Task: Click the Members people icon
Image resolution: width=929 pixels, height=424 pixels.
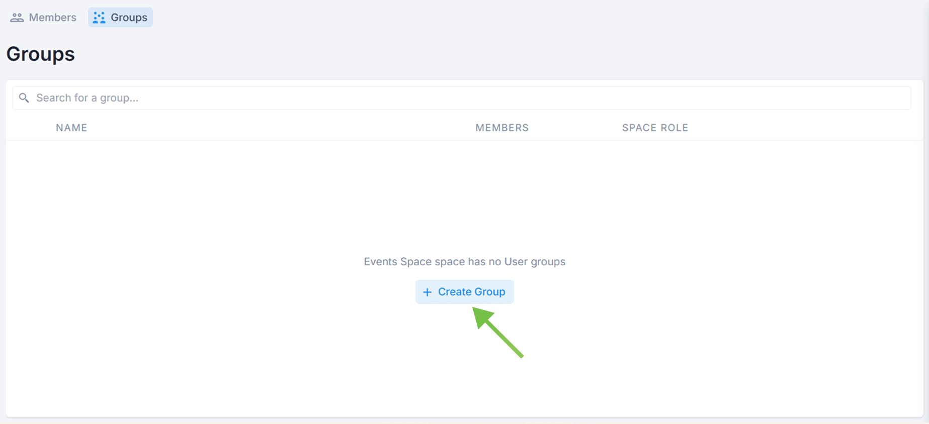Action: (17, 18)
